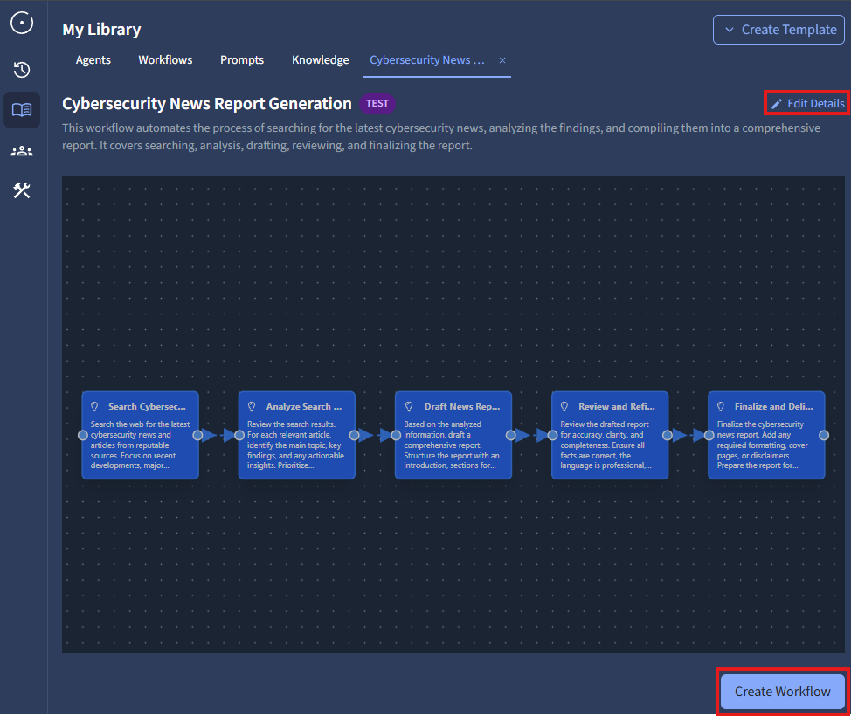Click the Edit Details link
851x717 pixels.
click(815, 104)
